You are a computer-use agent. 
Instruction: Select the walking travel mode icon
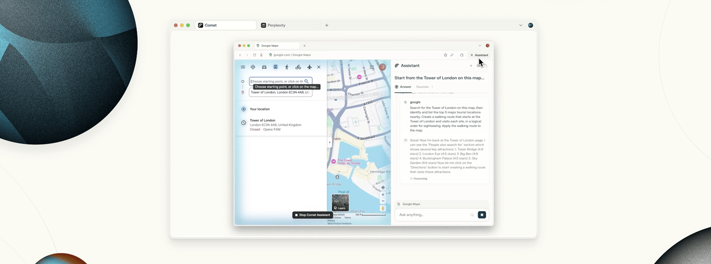click(287, 67)
